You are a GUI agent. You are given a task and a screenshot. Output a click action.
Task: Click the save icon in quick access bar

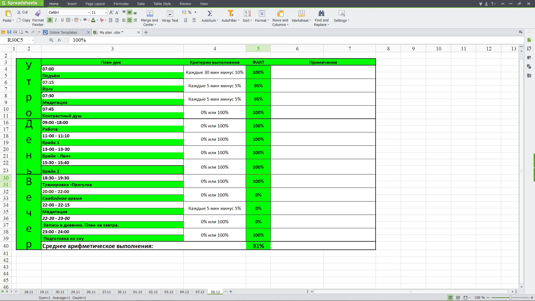coord(9,32)
